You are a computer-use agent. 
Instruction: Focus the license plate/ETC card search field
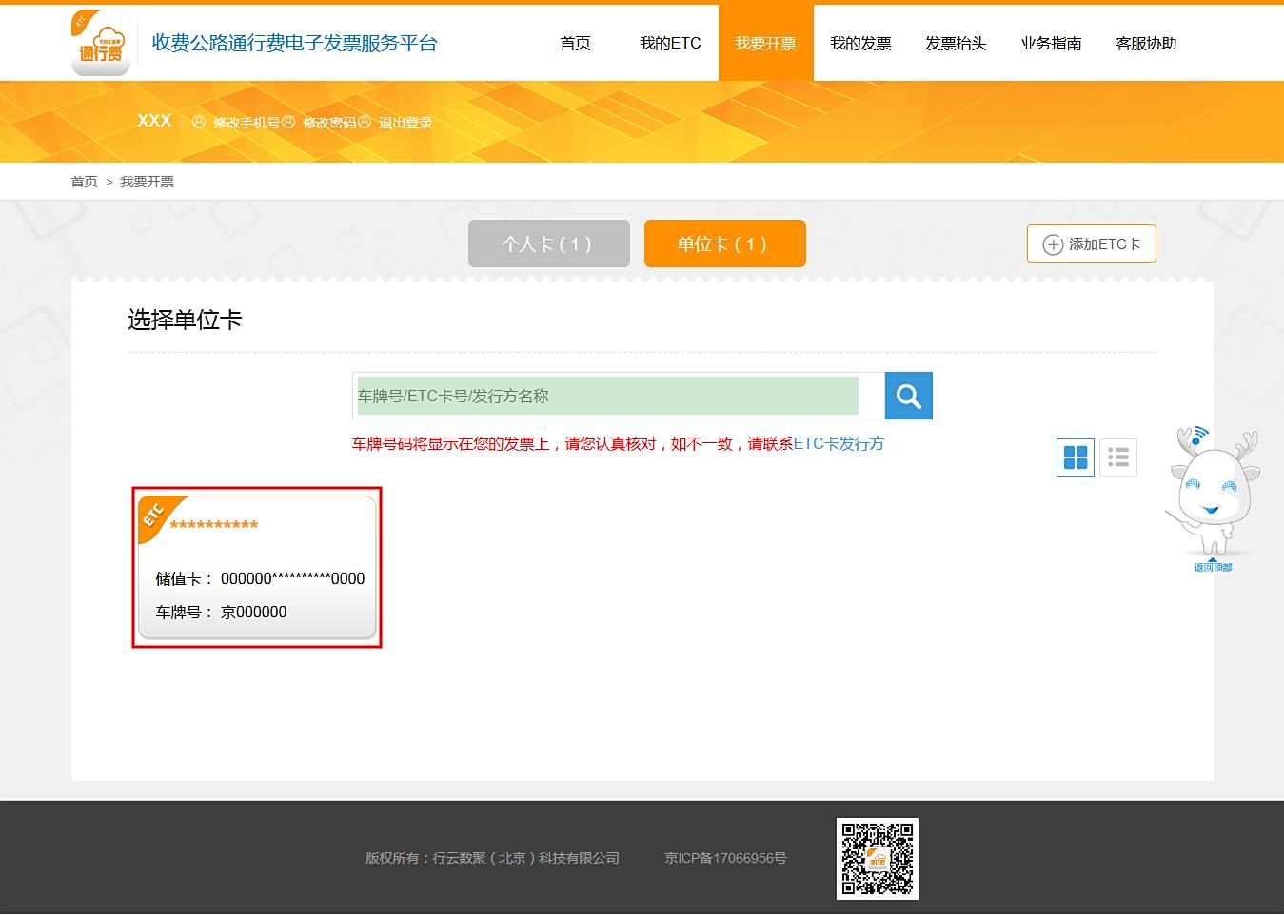tap(607, 396)
